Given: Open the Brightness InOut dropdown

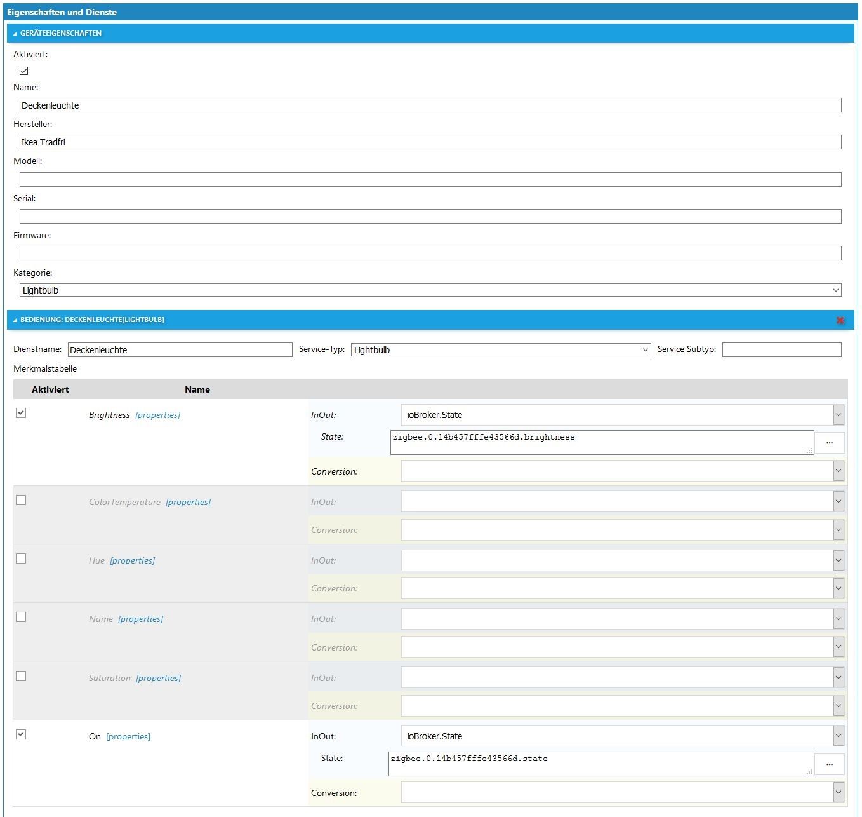Looking at the screenshot, I should point(623,415).
